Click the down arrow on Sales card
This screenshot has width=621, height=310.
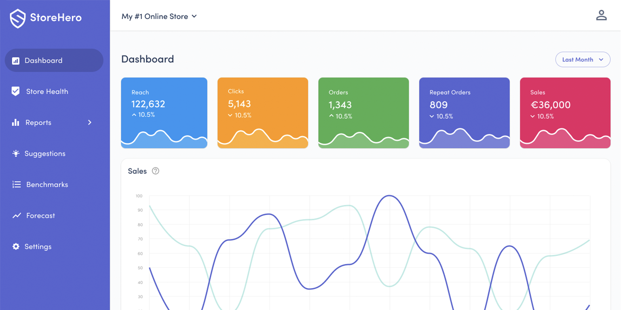click(x=532, y=116)
